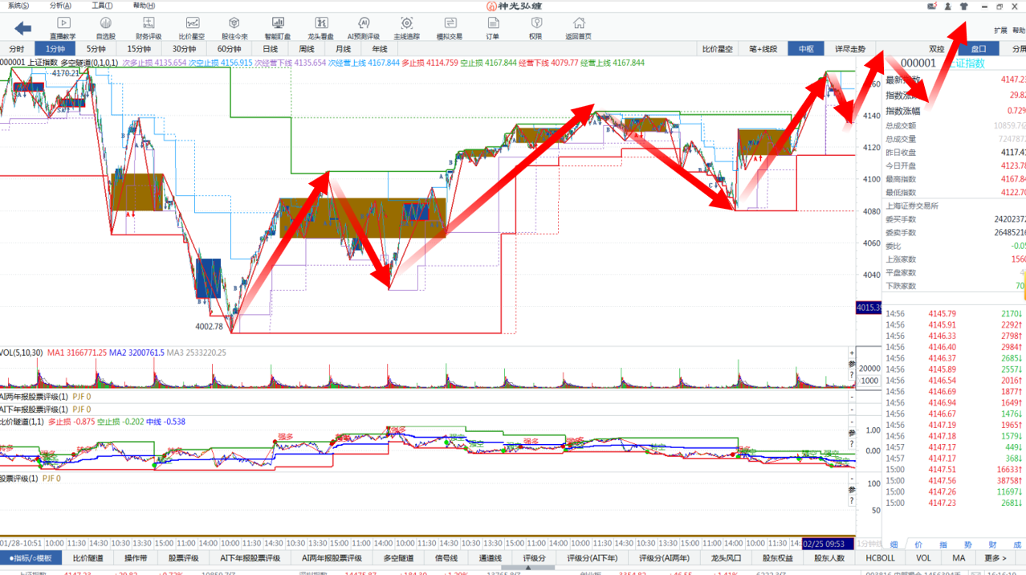Click the MA indicator button

click(x=959, y=558)
